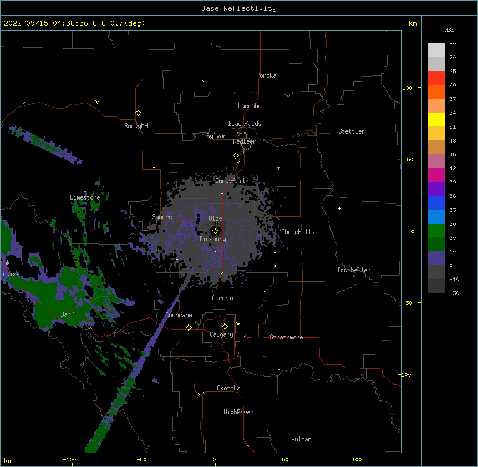Click the blue 36 dBZ legend swatch
The width and height of the screenshot is (478, 467).
click(436, 202)
